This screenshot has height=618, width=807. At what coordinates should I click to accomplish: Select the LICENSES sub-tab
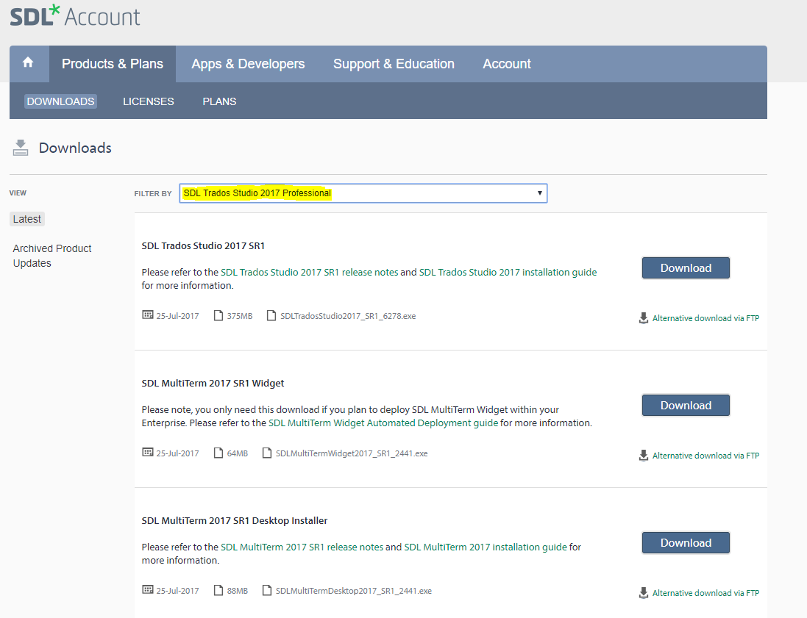point(148,101)
